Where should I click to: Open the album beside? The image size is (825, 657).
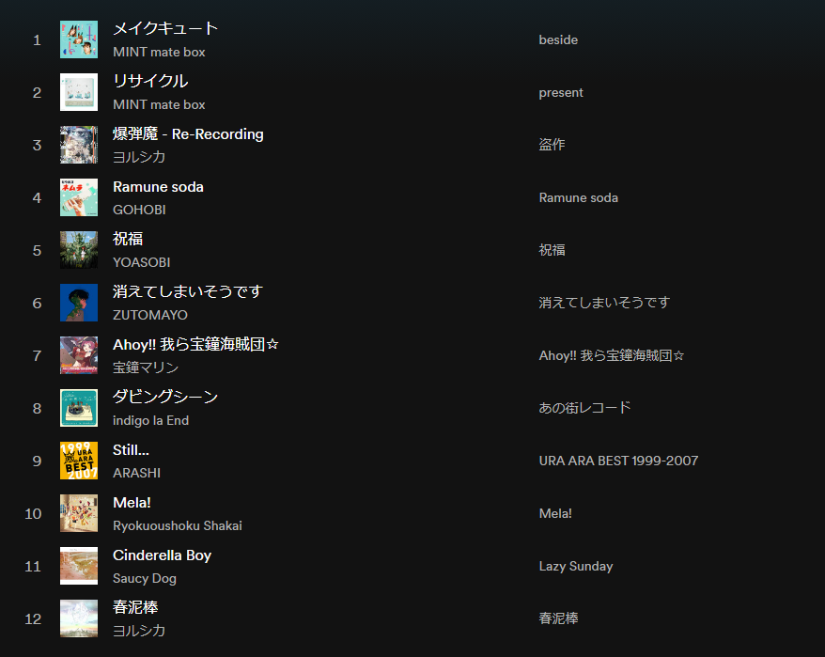pos(558,39)
